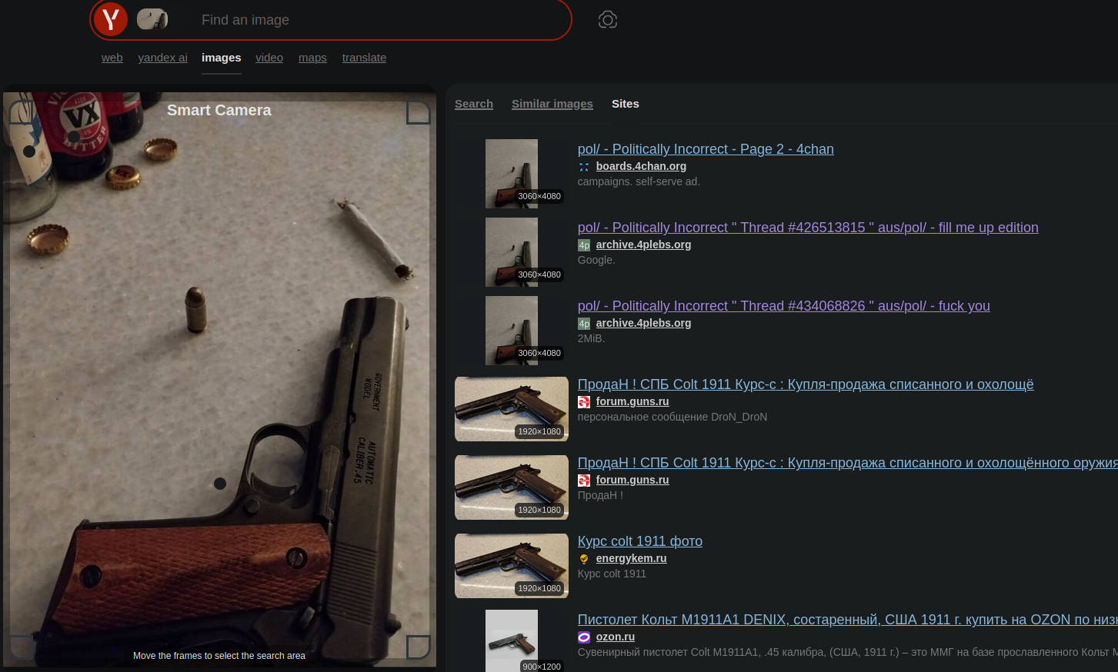Visit the boards.4chan.org domain link
This screenshot has height=672, width=1118.
click(641, 166)
